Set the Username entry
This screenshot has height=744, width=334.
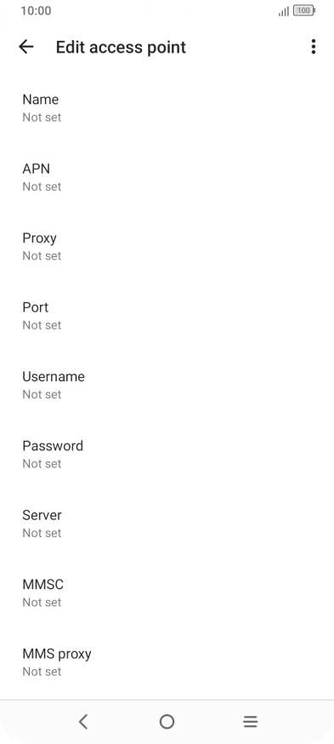167,386
